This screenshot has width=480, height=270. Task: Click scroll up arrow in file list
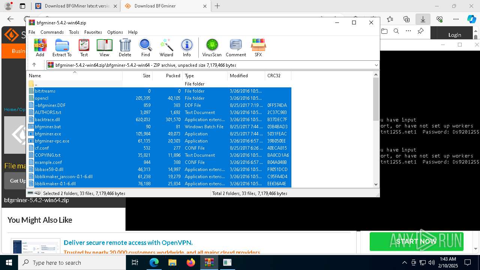pos(376,75)
